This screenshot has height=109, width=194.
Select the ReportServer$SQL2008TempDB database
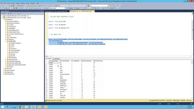click(17, 65)
